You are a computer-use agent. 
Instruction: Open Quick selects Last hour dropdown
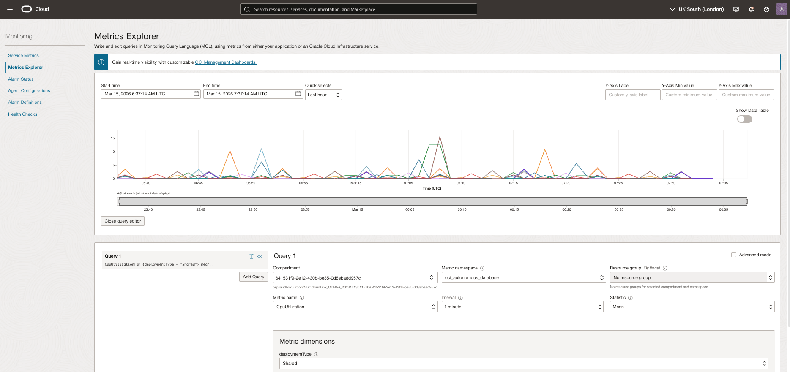[x=323, y=95]
